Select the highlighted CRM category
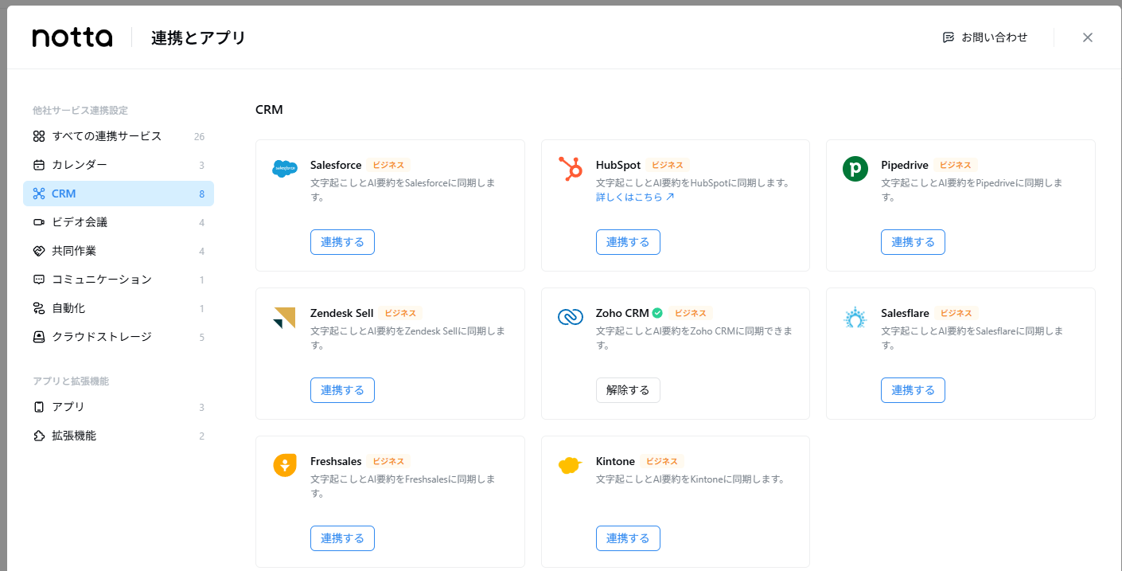This screenshot has width=1122, height=571. [119, 194]
